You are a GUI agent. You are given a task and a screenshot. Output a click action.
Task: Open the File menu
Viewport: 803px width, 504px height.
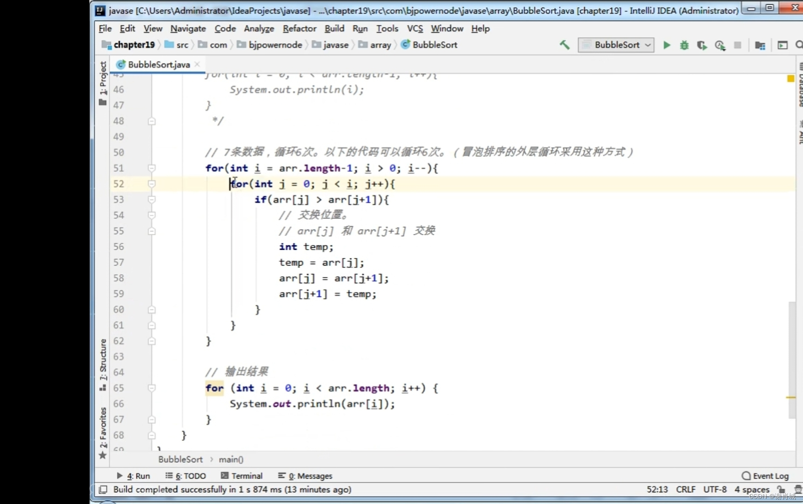(105, 28)
